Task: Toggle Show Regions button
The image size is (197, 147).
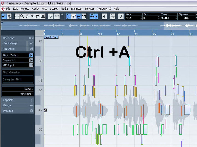Action: tap(74, 16)
